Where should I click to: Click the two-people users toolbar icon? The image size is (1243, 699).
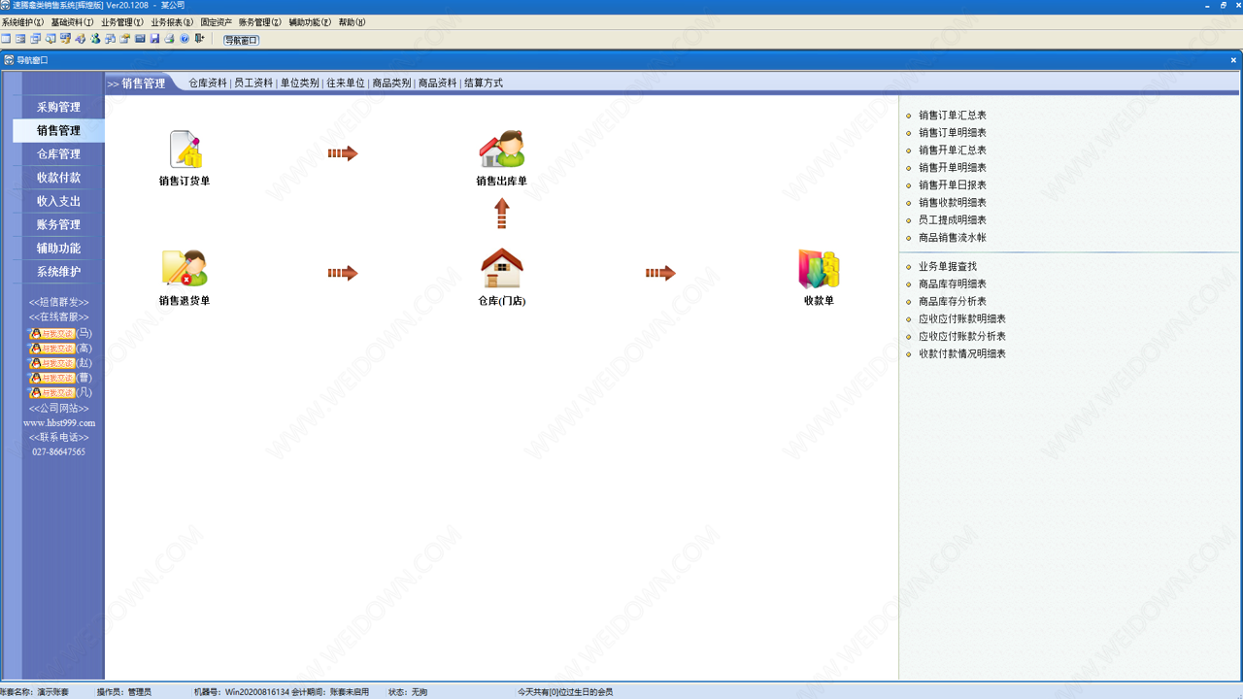point(95,39)
